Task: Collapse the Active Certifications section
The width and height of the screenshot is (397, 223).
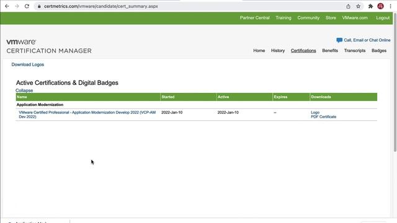Action: click(24, 90)
